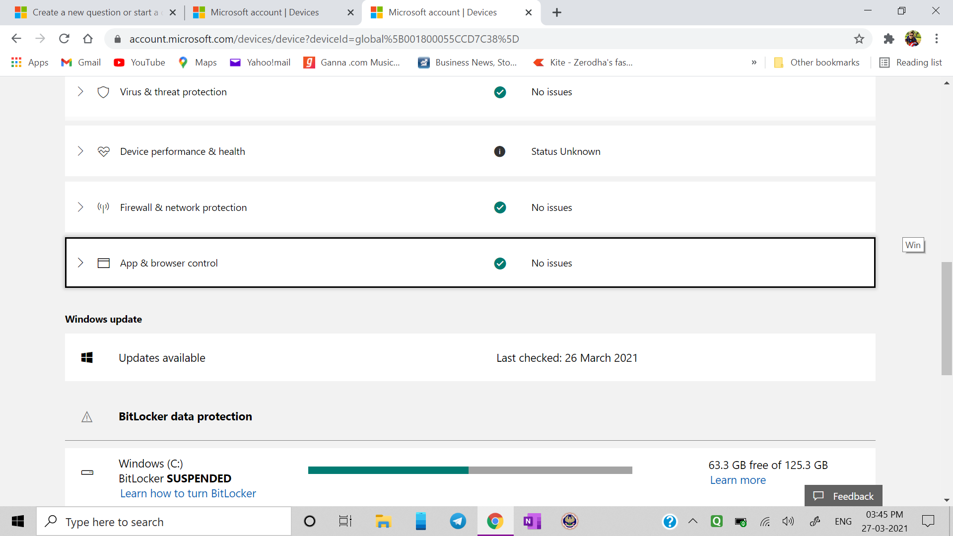This screenshot has height=536, width=953.
Task: Open the Feedback button
Action: [843, 496]
